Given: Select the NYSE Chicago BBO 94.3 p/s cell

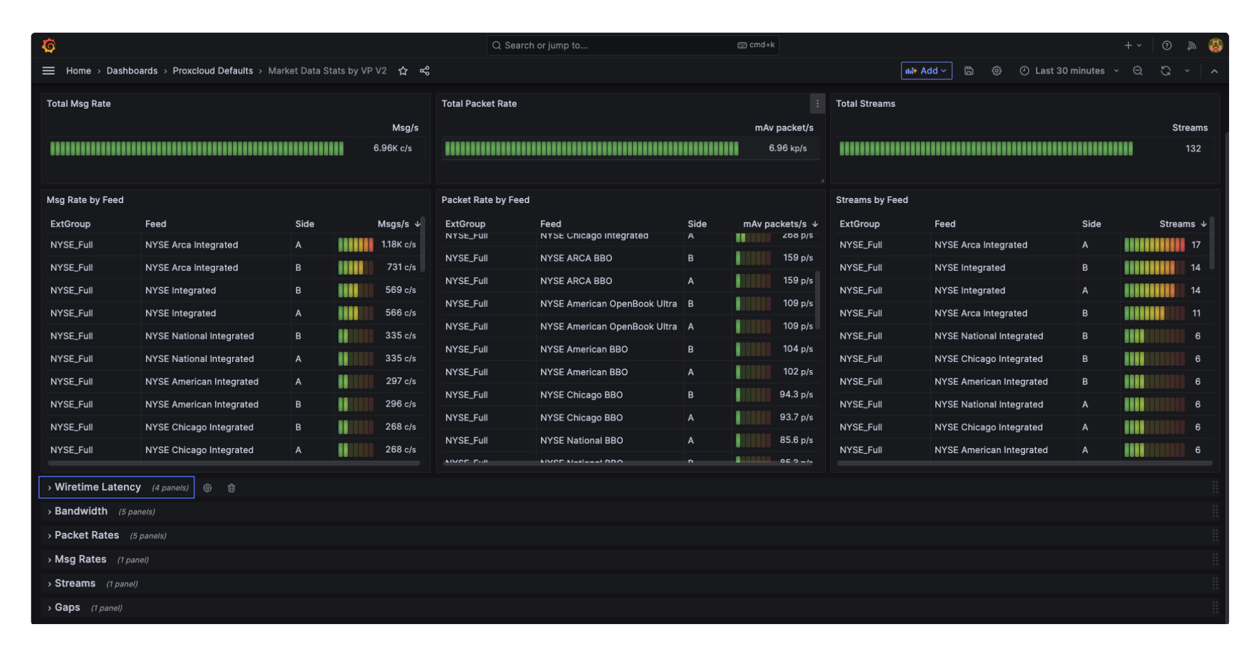Looking at the screenshot, I should point(796,395).
